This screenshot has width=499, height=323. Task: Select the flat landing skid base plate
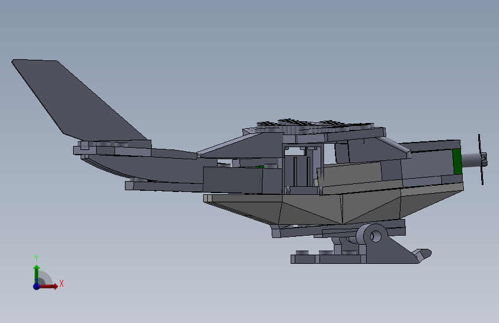328,259
